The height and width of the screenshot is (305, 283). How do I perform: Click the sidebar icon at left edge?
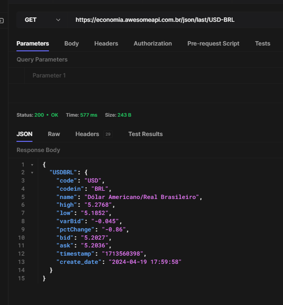click(1, 21)
